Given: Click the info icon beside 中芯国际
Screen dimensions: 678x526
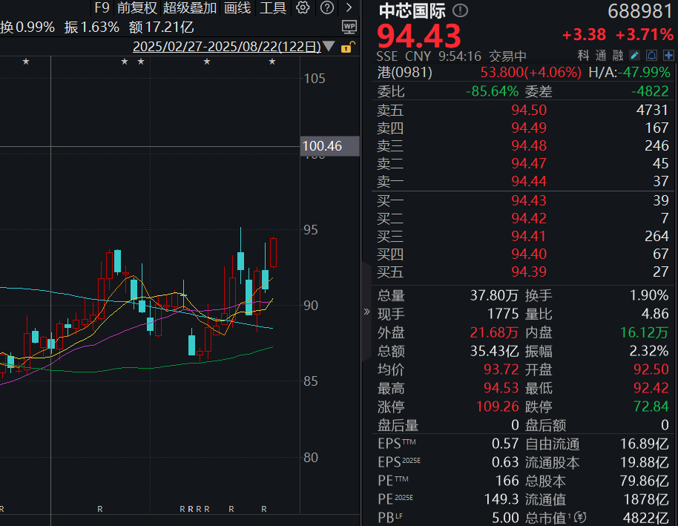Looking at the screenshot, I should tap(460, 10).
